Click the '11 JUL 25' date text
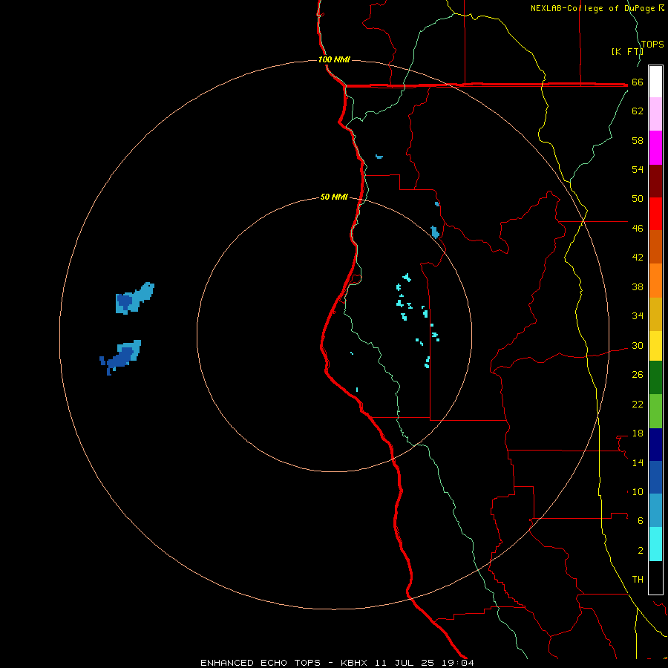668x668 pixels. click(404, 663)
